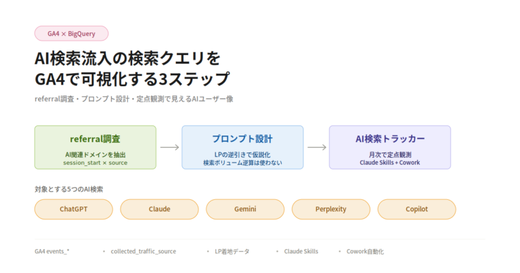The width and height of the screenshot is (520, 273).
Task: Click the footer item LP着地データ
Action: (x=232, y=251)
